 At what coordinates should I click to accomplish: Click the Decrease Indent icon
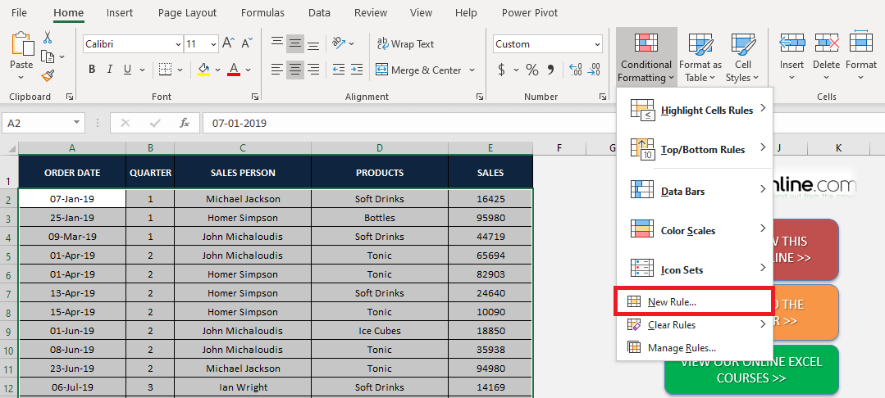(339, 70)
